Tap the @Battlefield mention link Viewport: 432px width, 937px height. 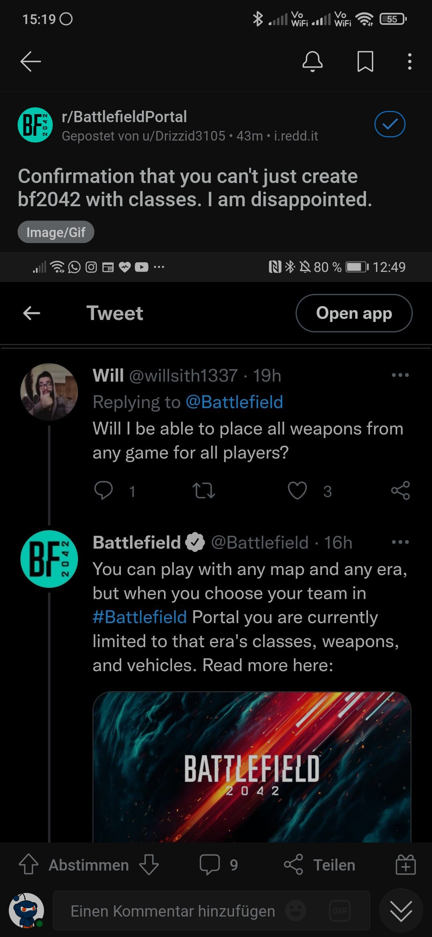coord(236,402)
